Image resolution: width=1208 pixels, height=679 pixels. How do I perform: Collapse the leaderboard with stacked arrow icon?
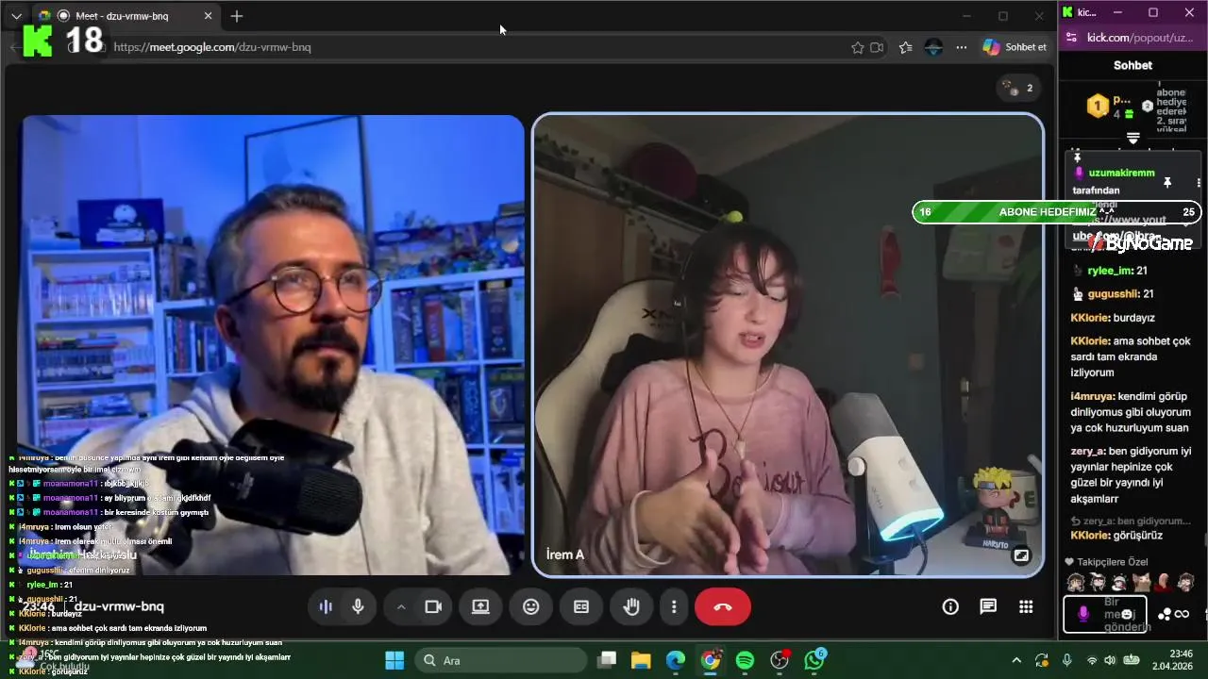[x=1132, y=139]
